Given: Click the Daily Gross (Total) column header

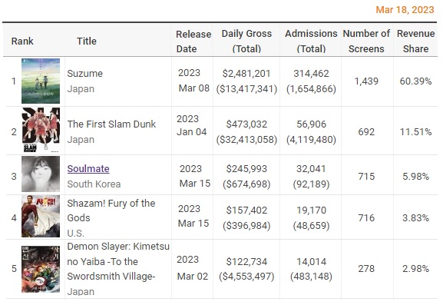Looking at the screenshot, I should point(246,41).
